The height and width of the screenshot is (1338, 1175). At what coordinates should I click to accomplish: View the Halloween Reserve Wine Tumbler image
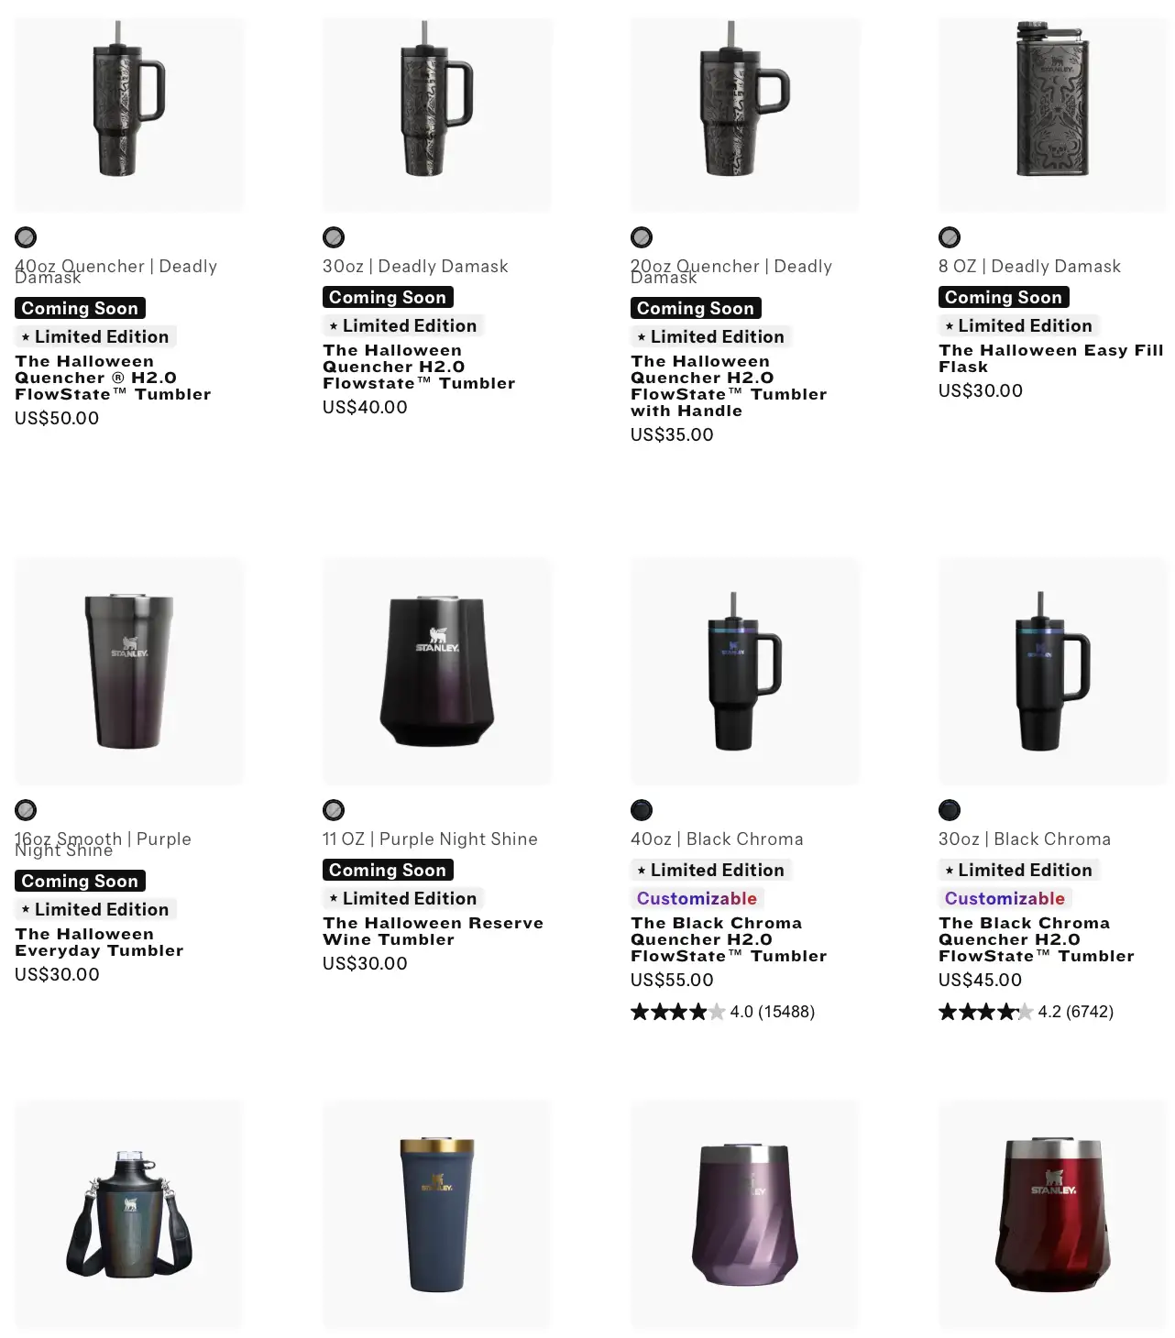click(437, 671)
